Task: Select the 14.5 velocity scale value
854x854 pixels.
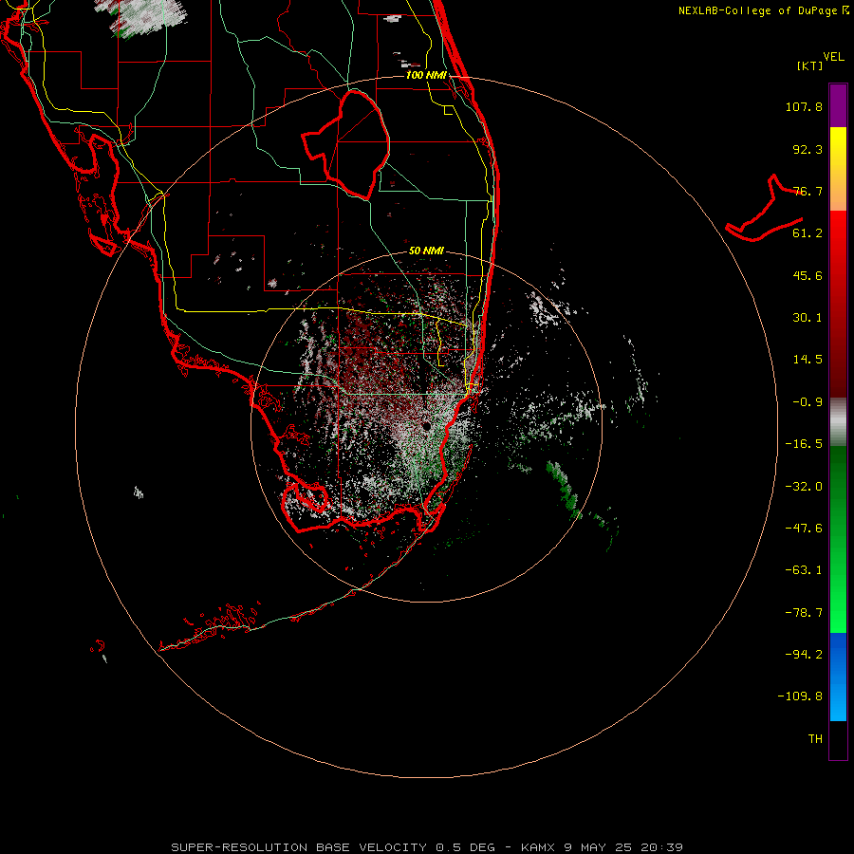Action: pos(808,360)
